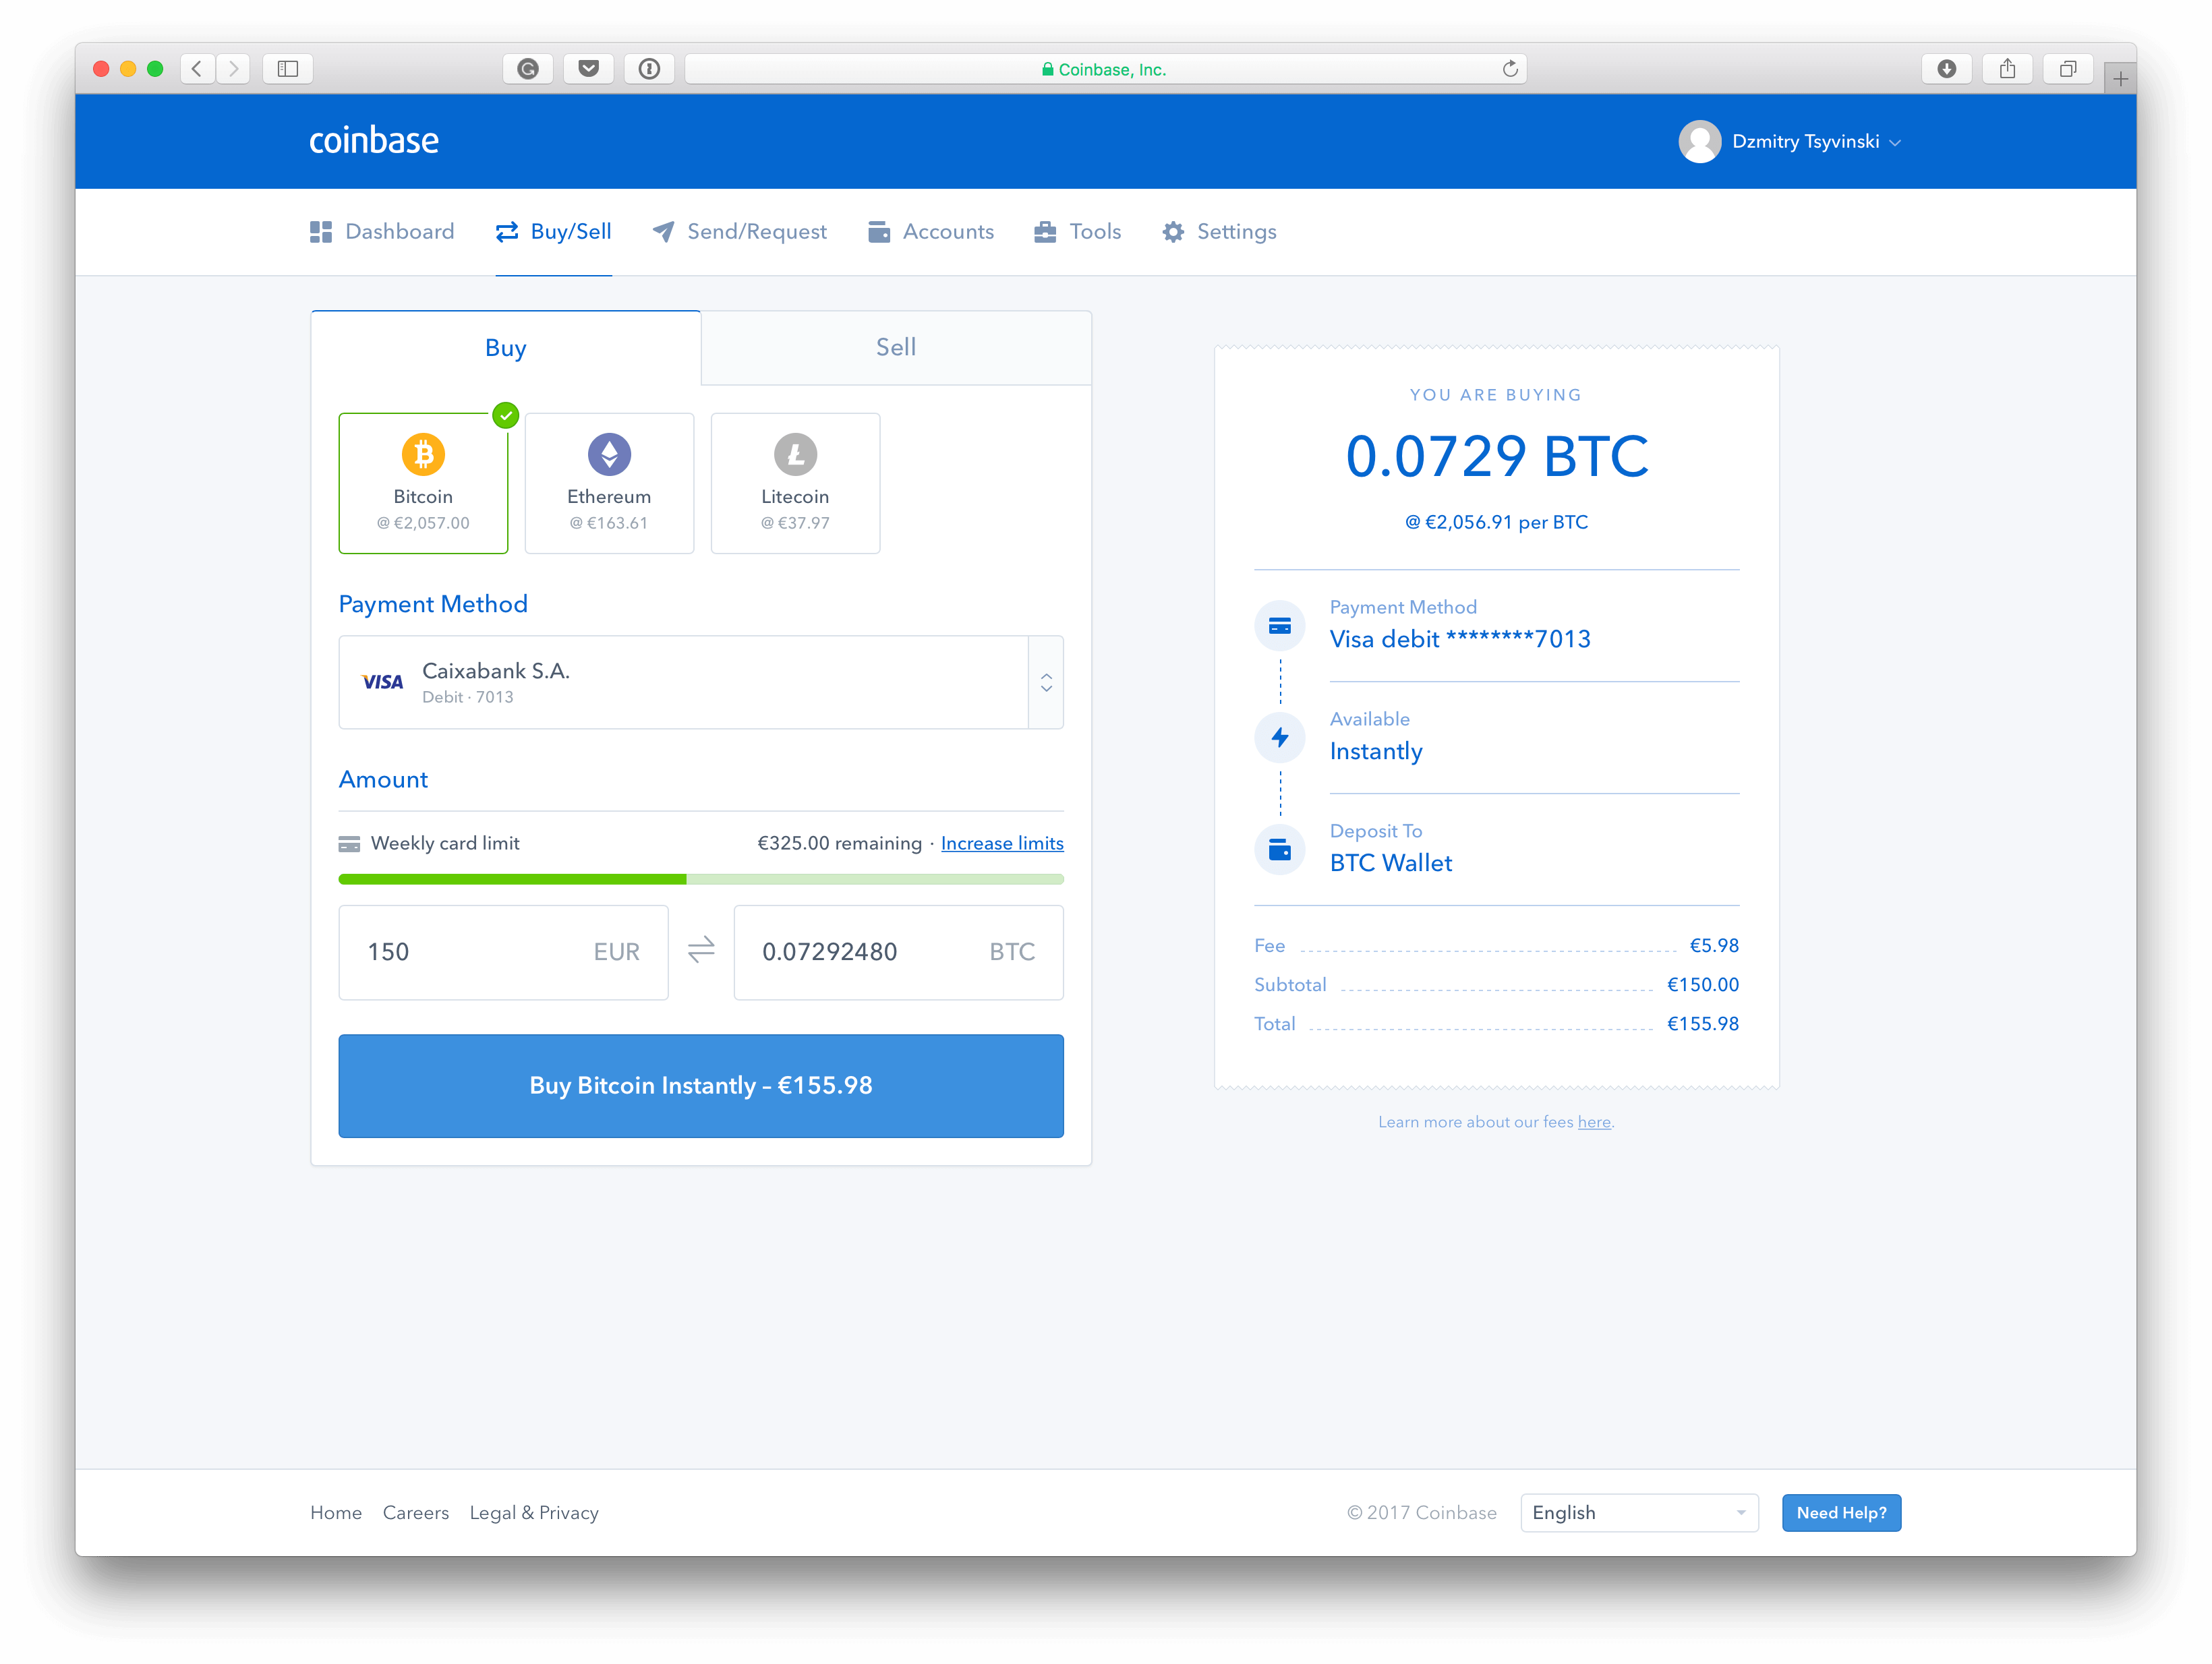Click the Grammarly extension icon
The height and width of the screenshot is (1664, 2212).
pos(528,69)
